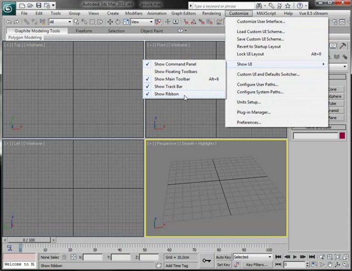Click the binoculars search icon
352x271 pixels.
259,6
